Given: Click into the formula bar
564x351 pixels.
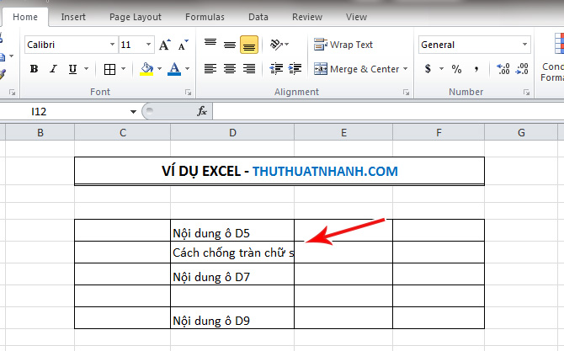Looking at the screenshot, I should click(388, 111).
